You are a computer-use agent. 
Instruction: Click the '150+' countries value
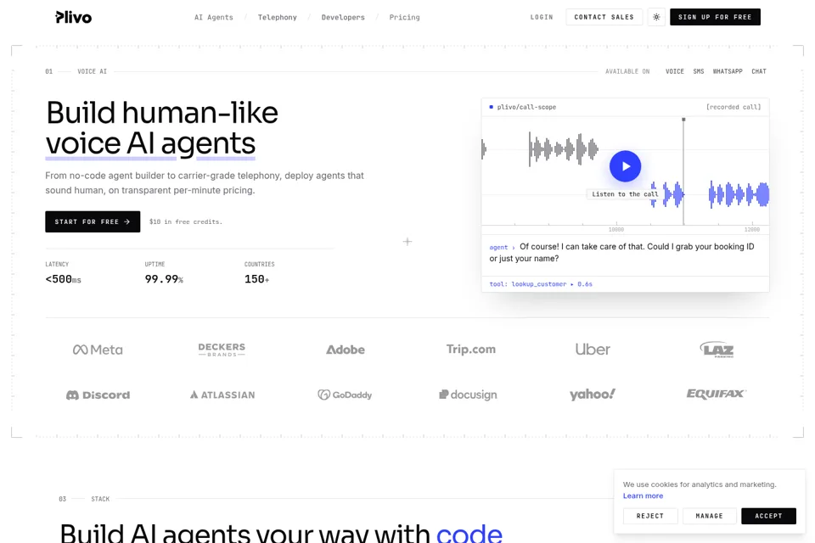point(256,279)
